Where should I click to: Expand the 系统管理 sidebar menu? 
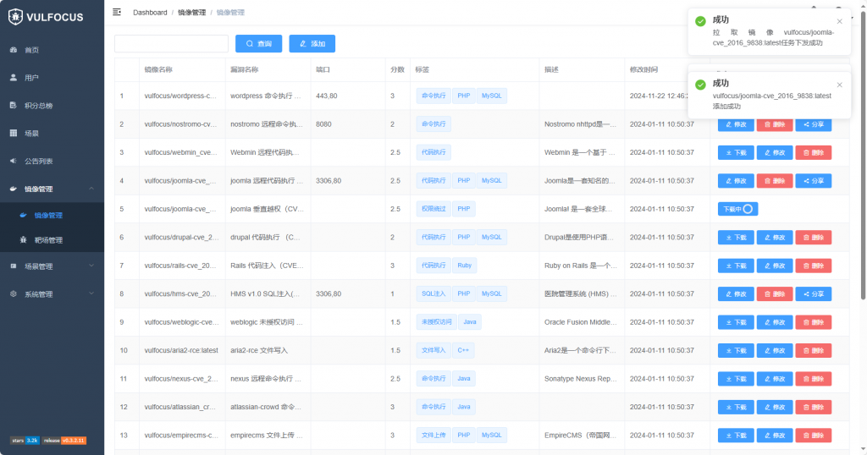click(52, 294)
